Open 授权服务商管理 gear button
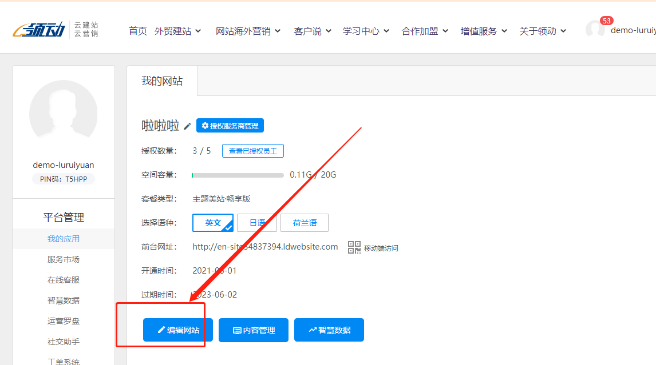Viewport: 656px width, 365px height. (230, 126)
